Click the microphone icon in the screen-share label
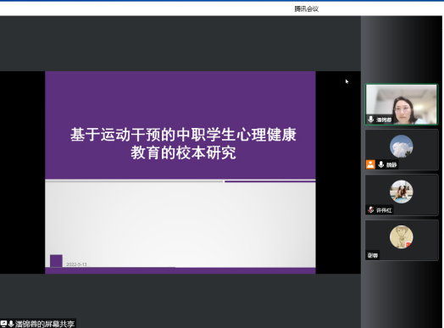The height and width of the screenshot is (328, 444). pos(11,324)
